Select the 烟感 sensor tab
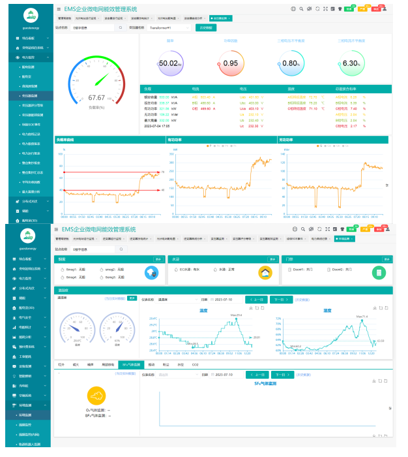This screenshot has width=408, height=457. tap(76, 364)
